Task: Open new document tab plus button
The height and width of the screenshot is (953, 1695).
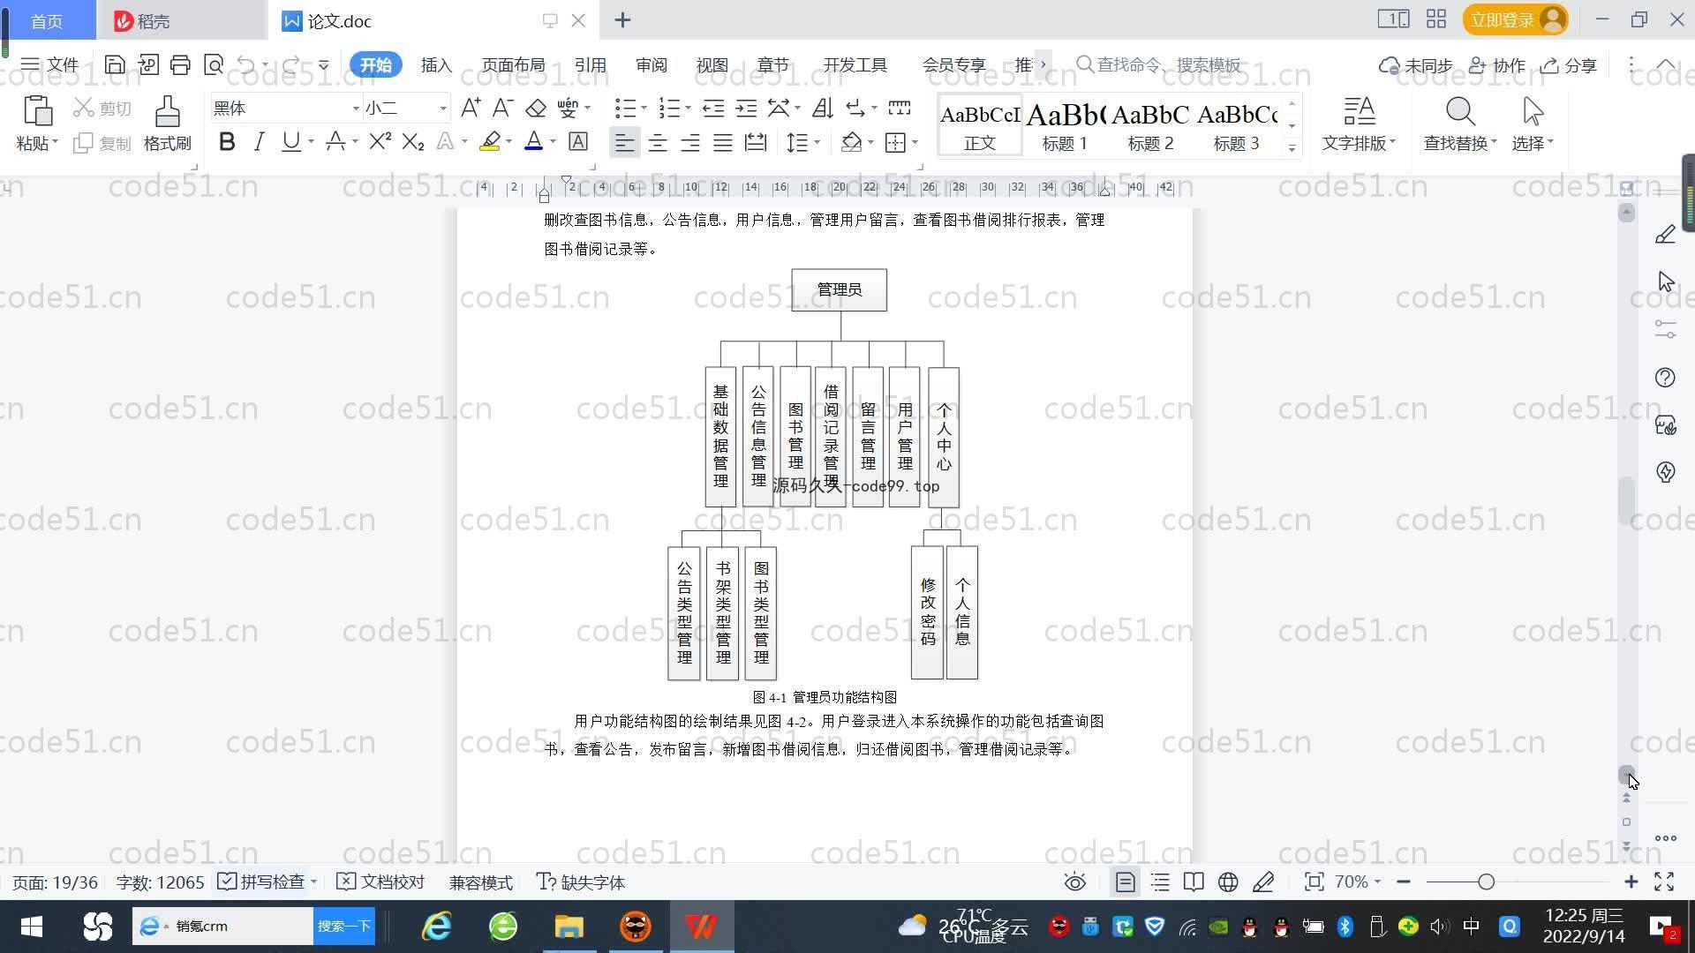Action: pyautogui.click(x=622, y=20)
